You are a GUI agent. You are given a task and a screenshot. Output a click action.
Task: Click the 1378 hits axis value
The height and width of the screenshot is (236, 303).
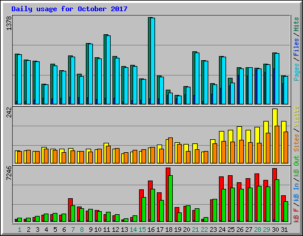tap(9, 23)
